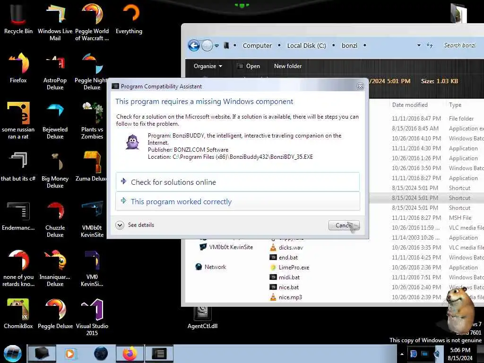Choose Check for solutions online
This screenshot has width=484, height=363.
click(238, 182)
